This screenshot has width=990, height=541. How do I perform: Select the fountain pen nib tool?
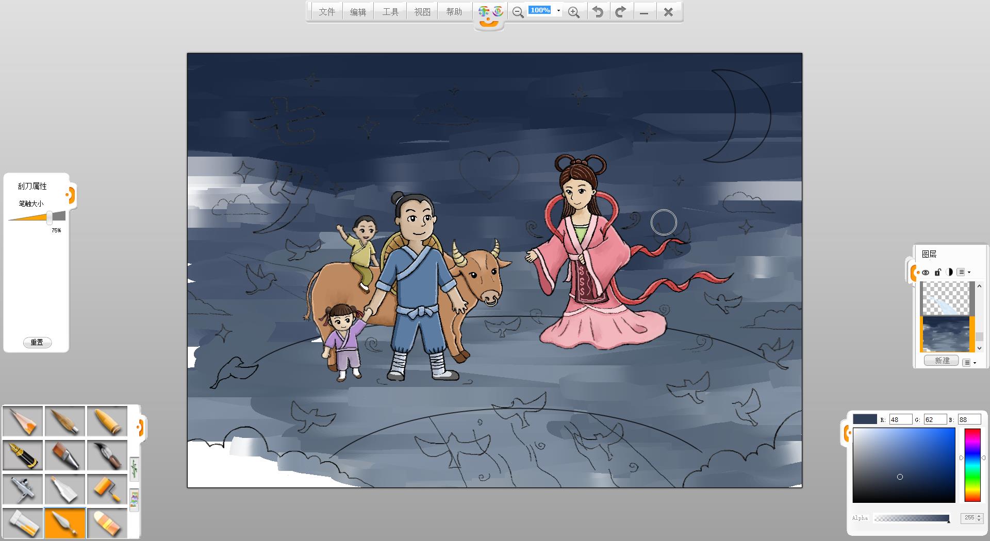click(23, 455)
